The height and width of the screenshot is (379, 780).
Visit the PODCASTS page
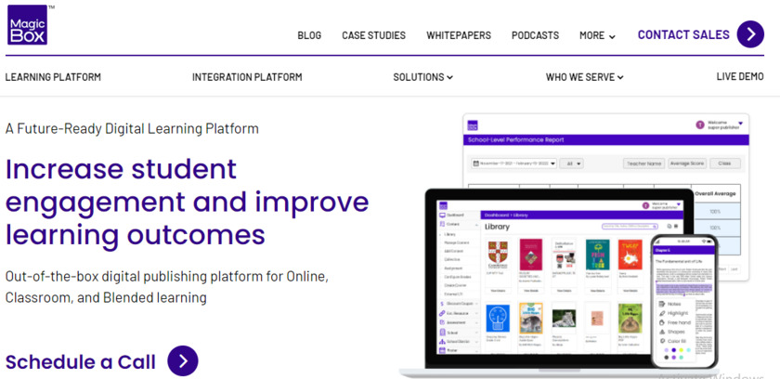pyautogui.click(x=535, y=35)
